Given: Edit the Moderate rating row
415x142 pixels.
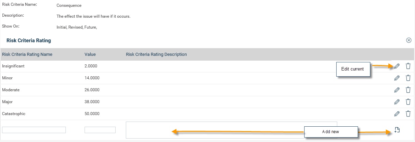Looking at the screenshot, I should point(397,90).
